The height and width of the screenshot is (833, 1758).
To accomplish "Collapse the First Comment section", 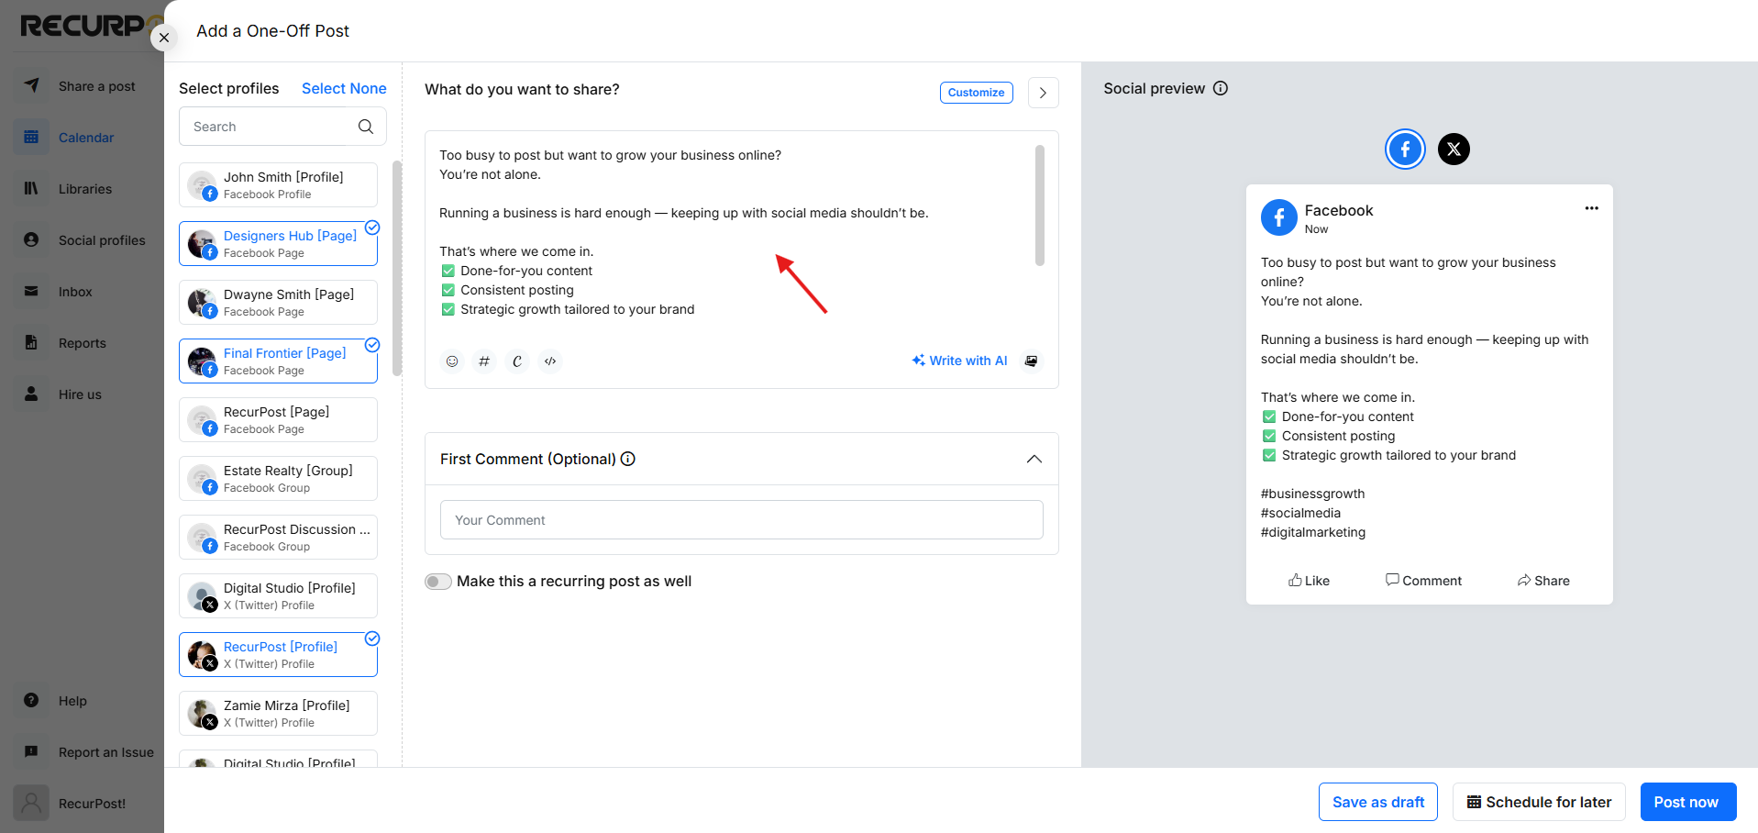I will [1034, 459].
